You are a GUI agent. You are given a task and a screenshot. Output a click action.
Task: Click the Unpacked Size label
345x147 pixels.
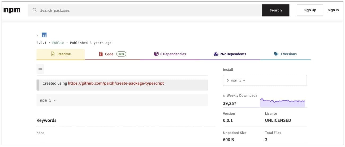(x=235, y=133)
